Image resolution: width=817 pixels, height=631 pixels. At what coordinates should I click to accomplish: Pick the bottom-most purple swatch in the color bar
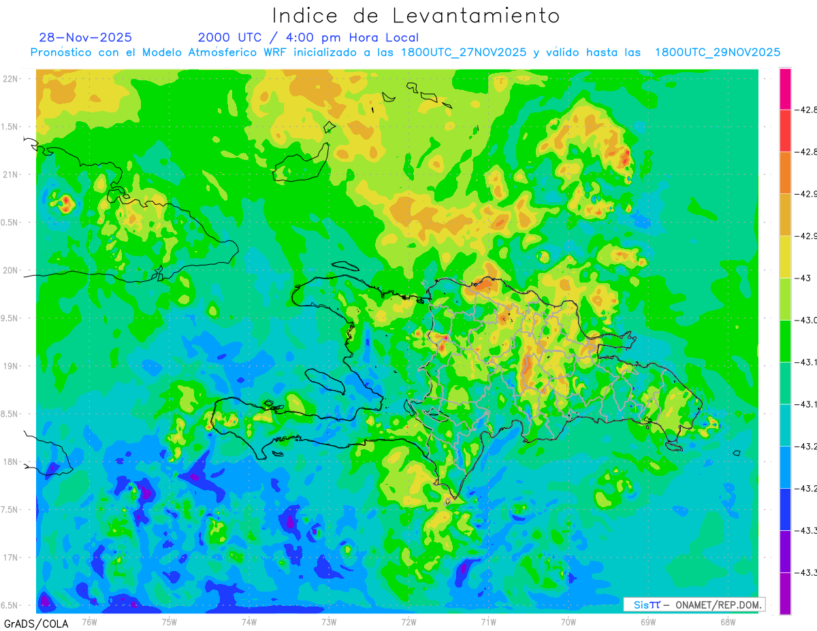pos(785,594)
